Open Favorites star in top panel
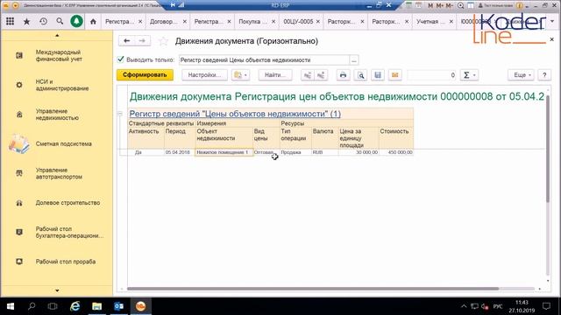Image resolution: width=561 pixels, height=315 pixels. (26, 21)
